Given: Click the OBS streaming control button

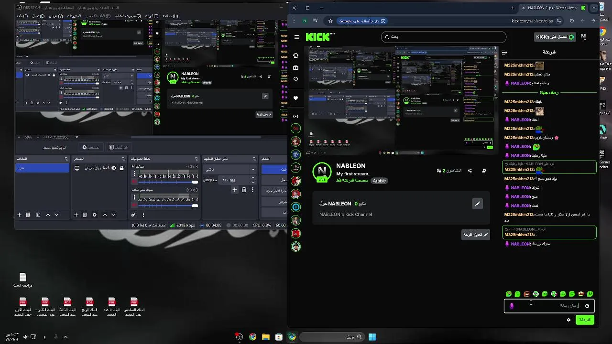Looking at the screenshot, I should point(274,169).
